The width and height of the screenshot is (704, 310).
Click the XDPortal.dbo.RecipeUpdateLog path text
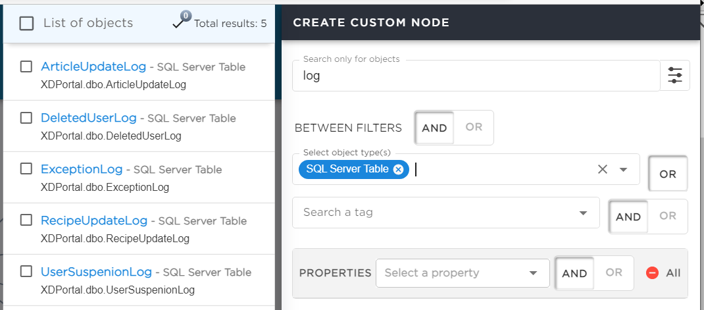coord(115,238)
